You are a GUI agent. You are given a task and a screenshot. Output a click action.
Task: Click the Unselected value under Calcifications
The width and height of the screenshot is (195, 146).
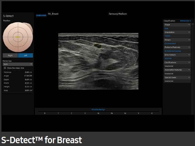169,66
